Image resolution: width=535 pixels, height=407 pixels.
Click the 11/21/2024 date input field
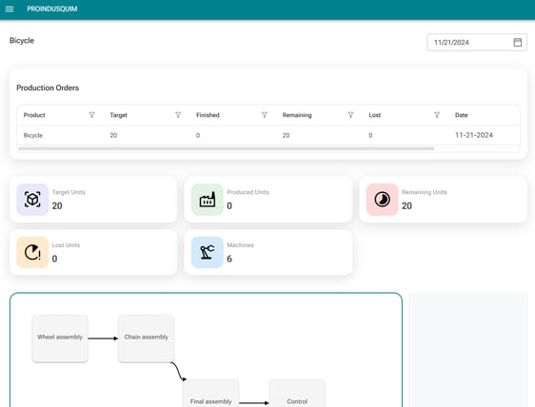(477, 42)
